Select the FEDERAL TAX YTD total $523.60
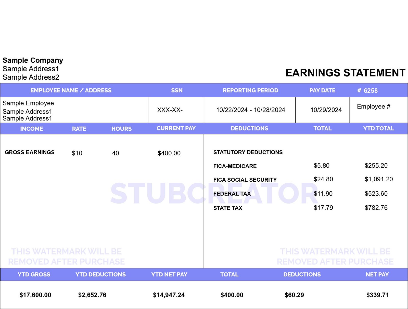This screenshot has width=408, height=309. [376, 194]
